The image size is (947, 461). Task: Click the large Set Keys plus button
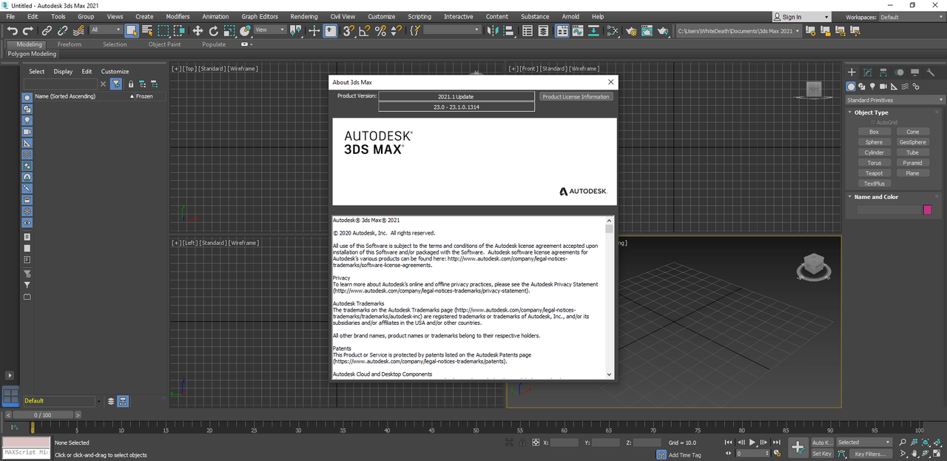(x=798, y=447)
